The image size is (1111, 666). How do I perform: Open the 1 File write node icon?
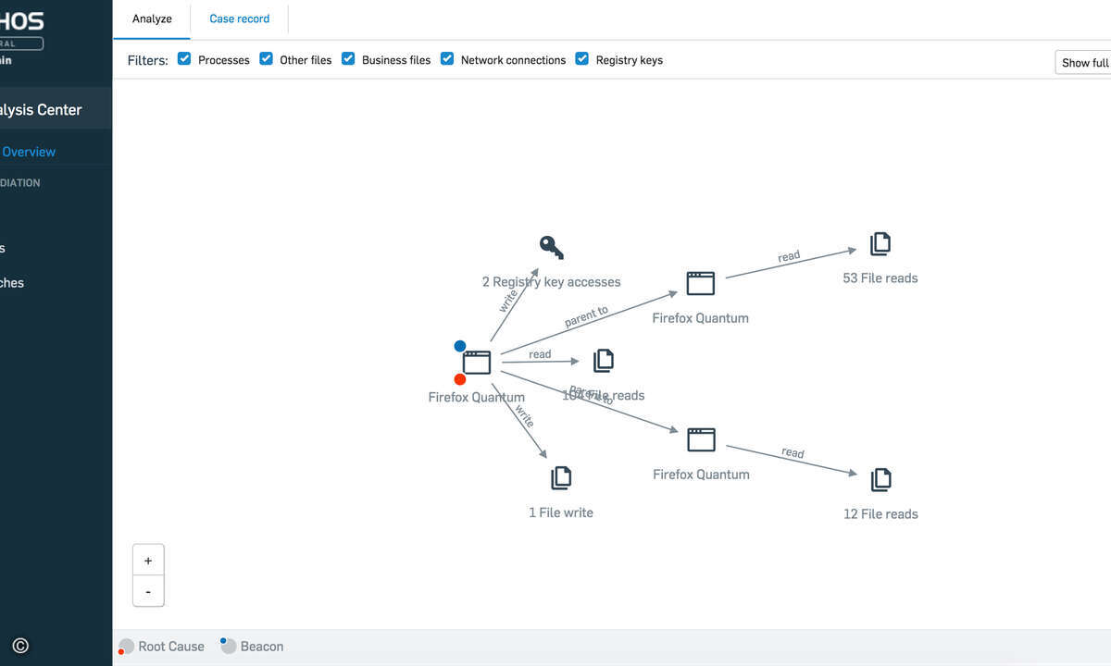561,478
